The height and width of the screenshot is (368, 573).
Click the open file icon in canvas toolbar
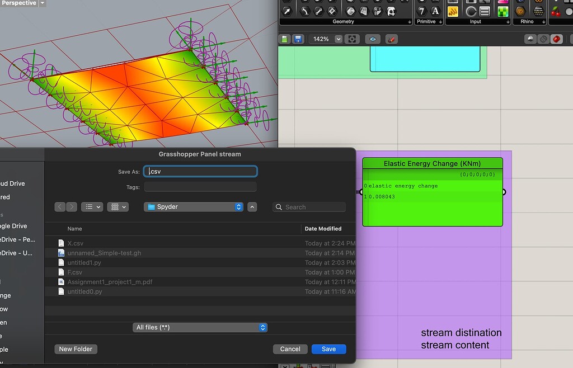285,39
